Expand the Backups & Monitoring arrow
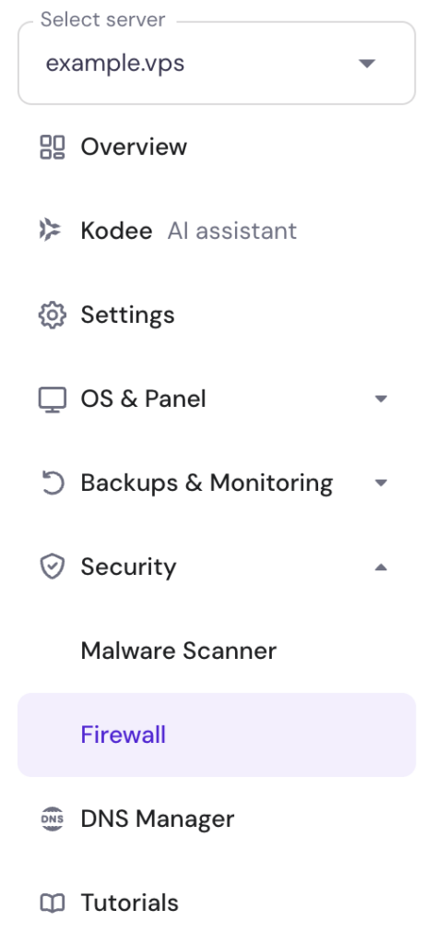The width and height of the screenshot is (437, 945). tap(381, 483)
